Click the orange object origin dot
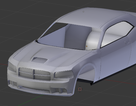Image resolution: width=136 pixels, height=106 pixels. (x=87, y=46)
